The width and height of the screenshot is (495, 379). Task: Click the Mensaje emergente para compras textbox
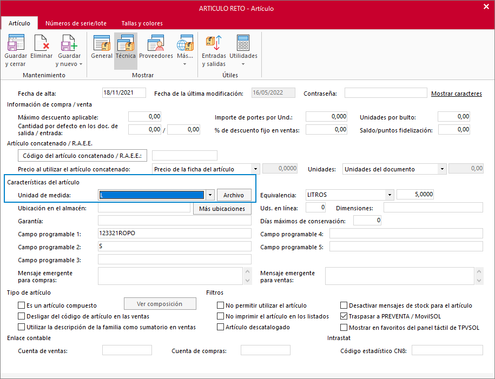[x=170, y=276]
